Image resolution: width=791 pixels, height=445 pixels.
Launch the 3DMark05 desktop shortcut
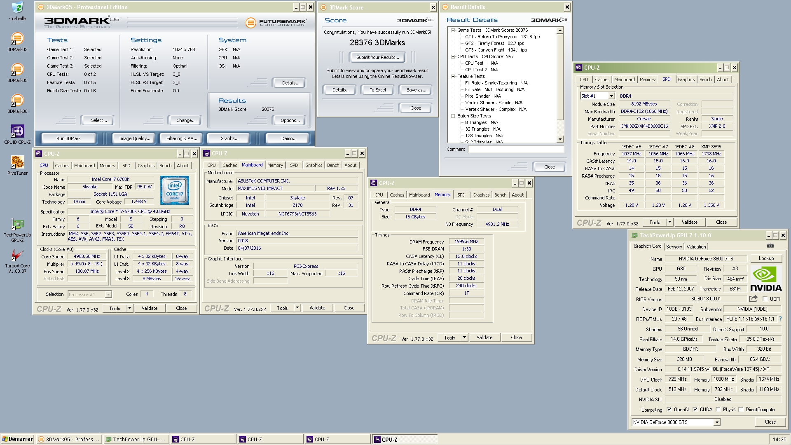[x=17, y=73]
